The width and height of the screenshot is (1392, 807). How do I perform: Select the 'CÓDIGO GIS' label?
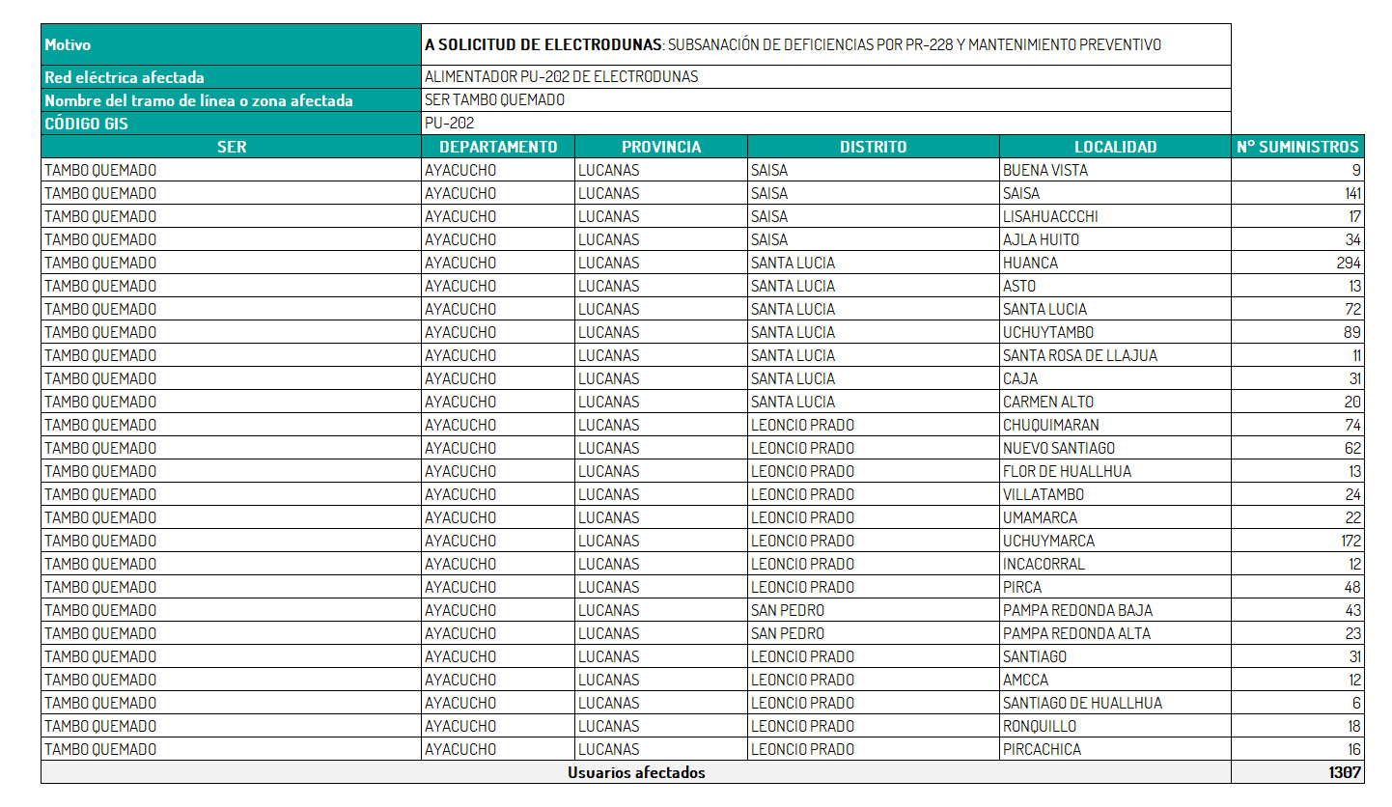(x=231, y=124)
